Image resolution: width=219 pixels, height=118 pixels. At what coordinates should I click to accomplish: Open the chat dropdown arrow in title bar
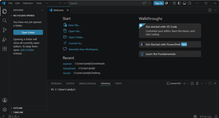click(x=149, y=3)
